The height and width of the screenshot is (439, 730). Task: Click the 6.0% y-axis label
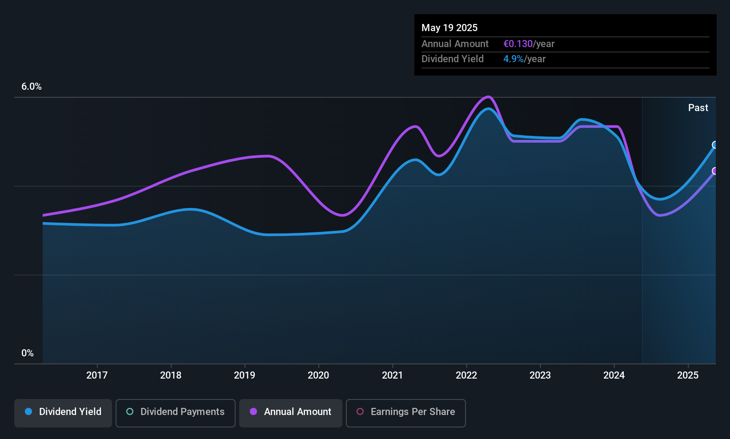point(32,87)
